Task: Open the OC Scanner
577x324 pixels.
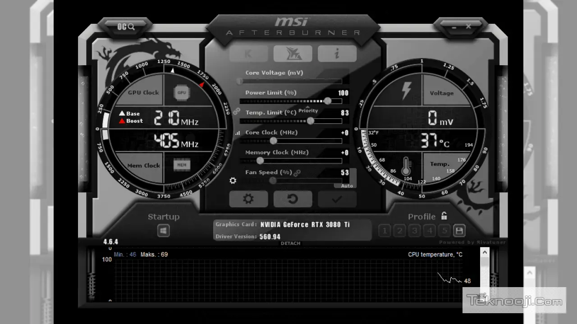Action: pyautogui.click(x=126, y=27)
